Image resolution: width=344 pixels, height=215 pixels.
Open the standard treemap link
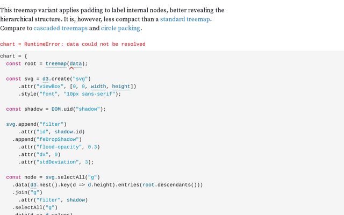point(185,19)
